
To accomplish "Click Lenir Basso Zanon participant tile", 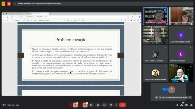I will tap(181, 54).
